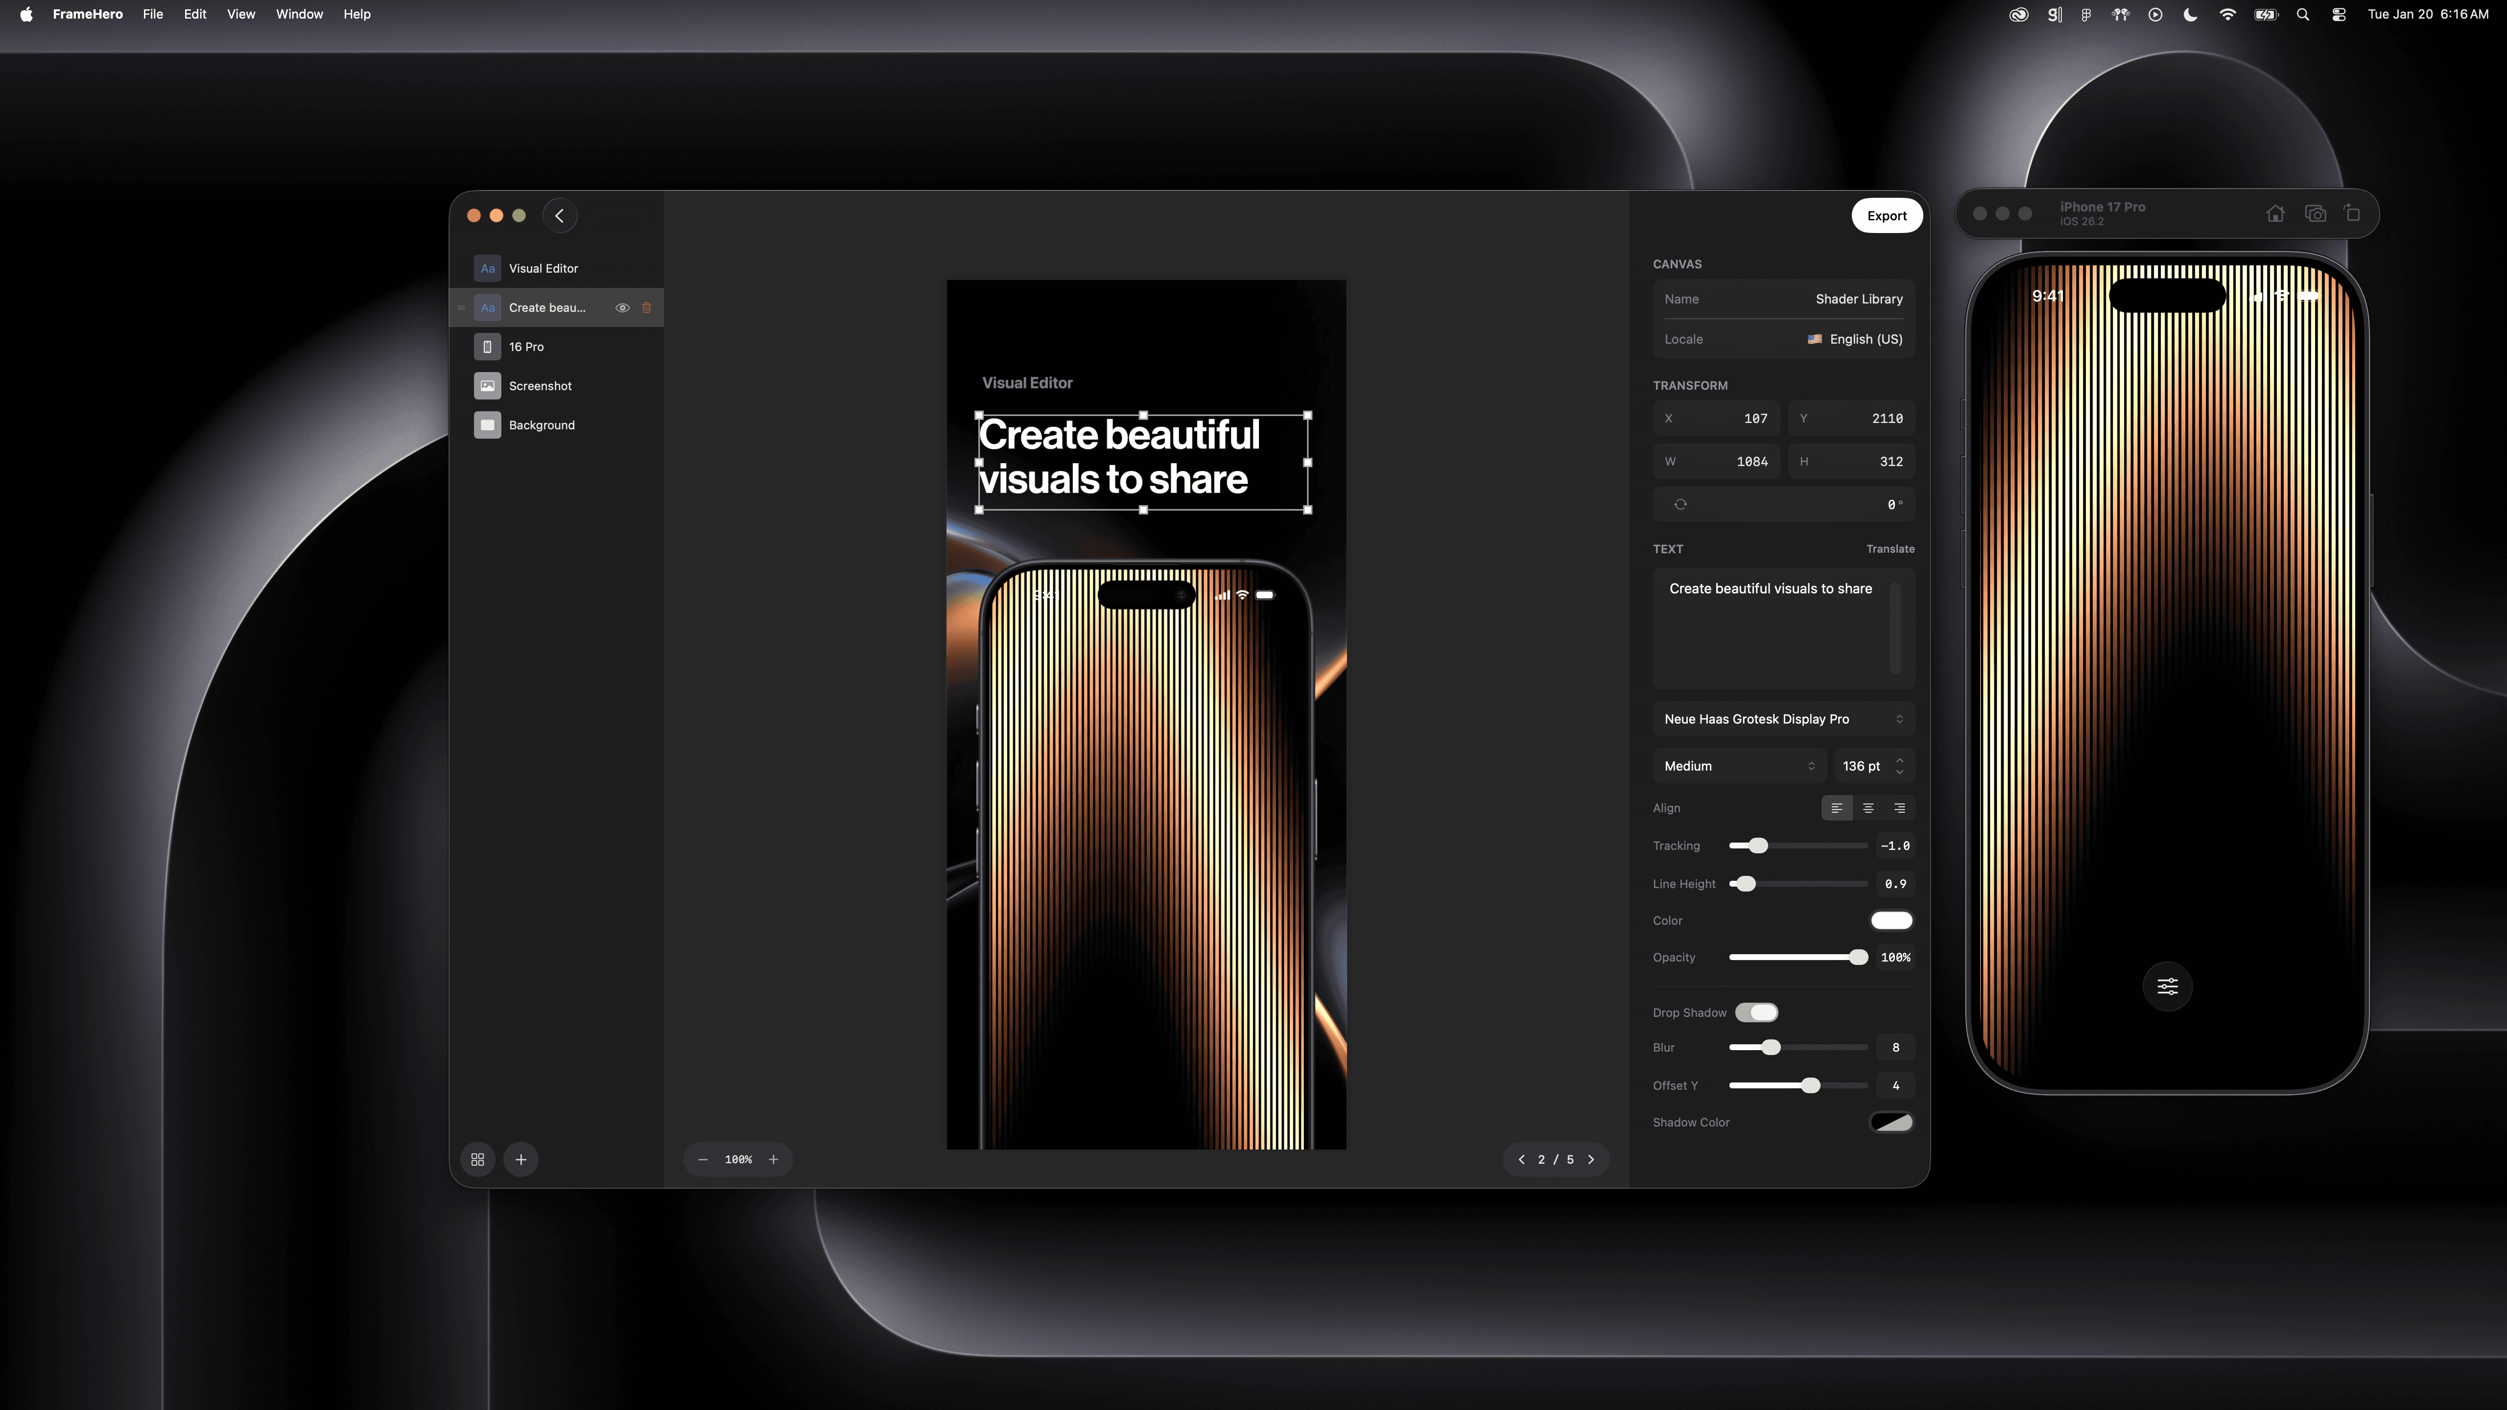This screenshot has width=2507, height=1410.
Task: Open the adjustments control on the simulator screen
Action: [x=2167, y=986]
